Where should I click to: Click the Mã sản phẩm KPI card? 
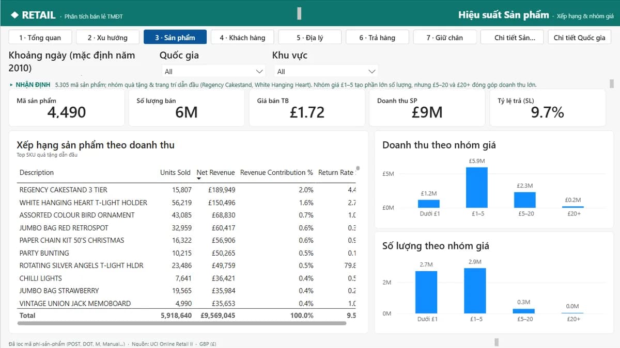[67, 108]
